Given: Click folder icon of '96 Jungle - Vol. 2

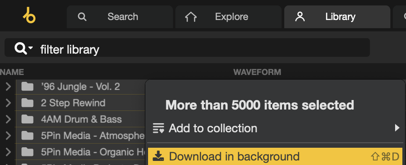Looking at the screenshot, I should [27, 86].
